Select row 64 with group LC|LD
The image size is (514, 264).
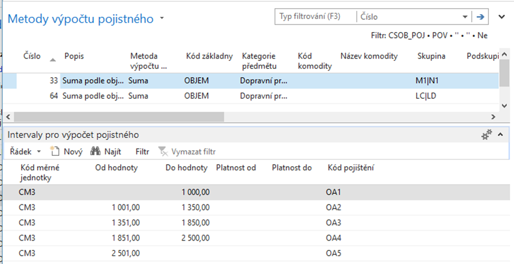pos(218,96)
